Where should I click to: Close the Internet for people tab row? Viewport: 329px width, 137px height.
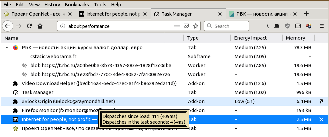(321, 119)
